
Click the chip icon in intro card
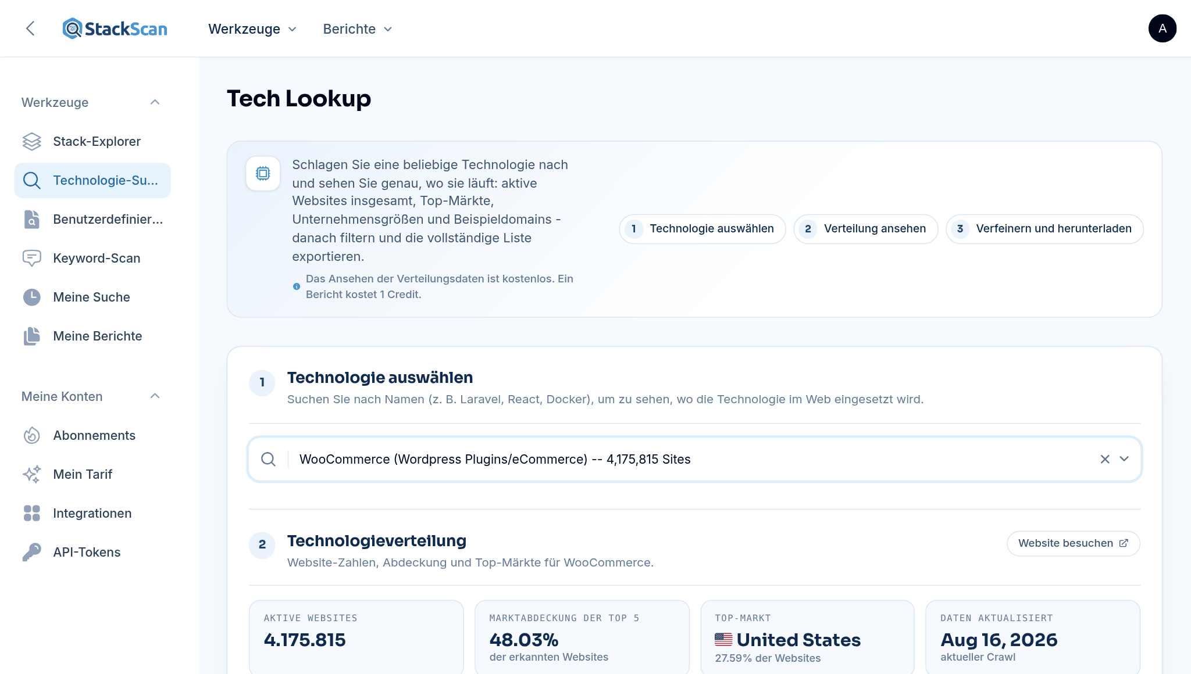click(x=263, y=173)
